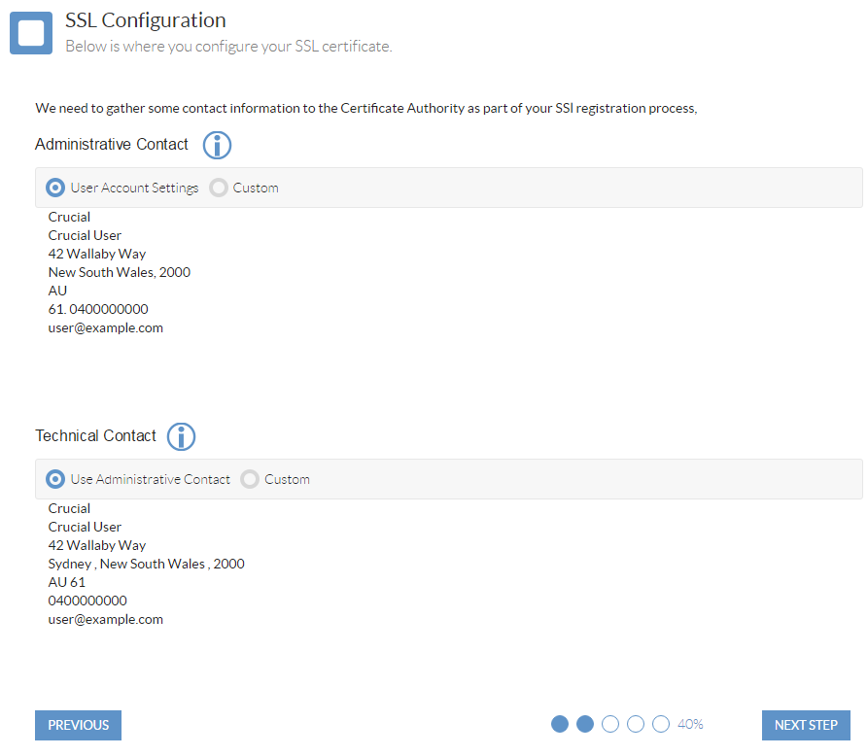This screenshot has width=868, height=756.
Task: Select Use Administrative Contact radio button
Action: tap(54, 479)
